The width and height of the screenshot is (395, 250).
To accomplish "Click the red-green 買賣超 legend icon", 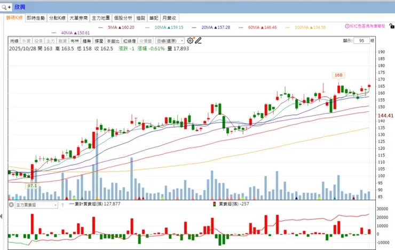I will 215,204.
